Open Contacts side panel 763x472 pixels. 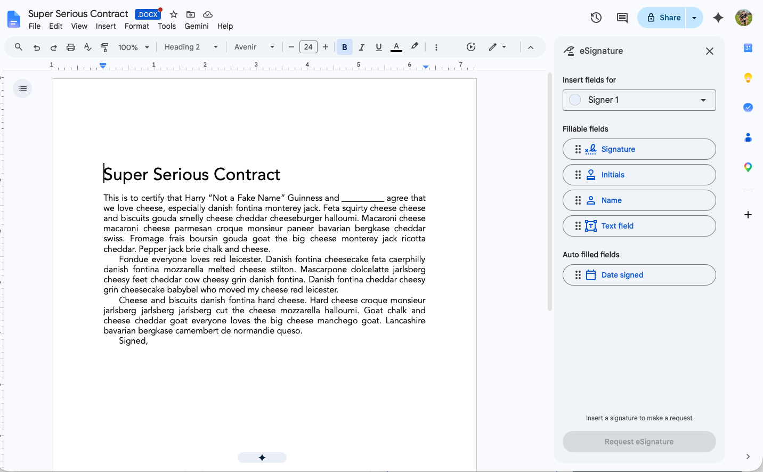(748, 137)
